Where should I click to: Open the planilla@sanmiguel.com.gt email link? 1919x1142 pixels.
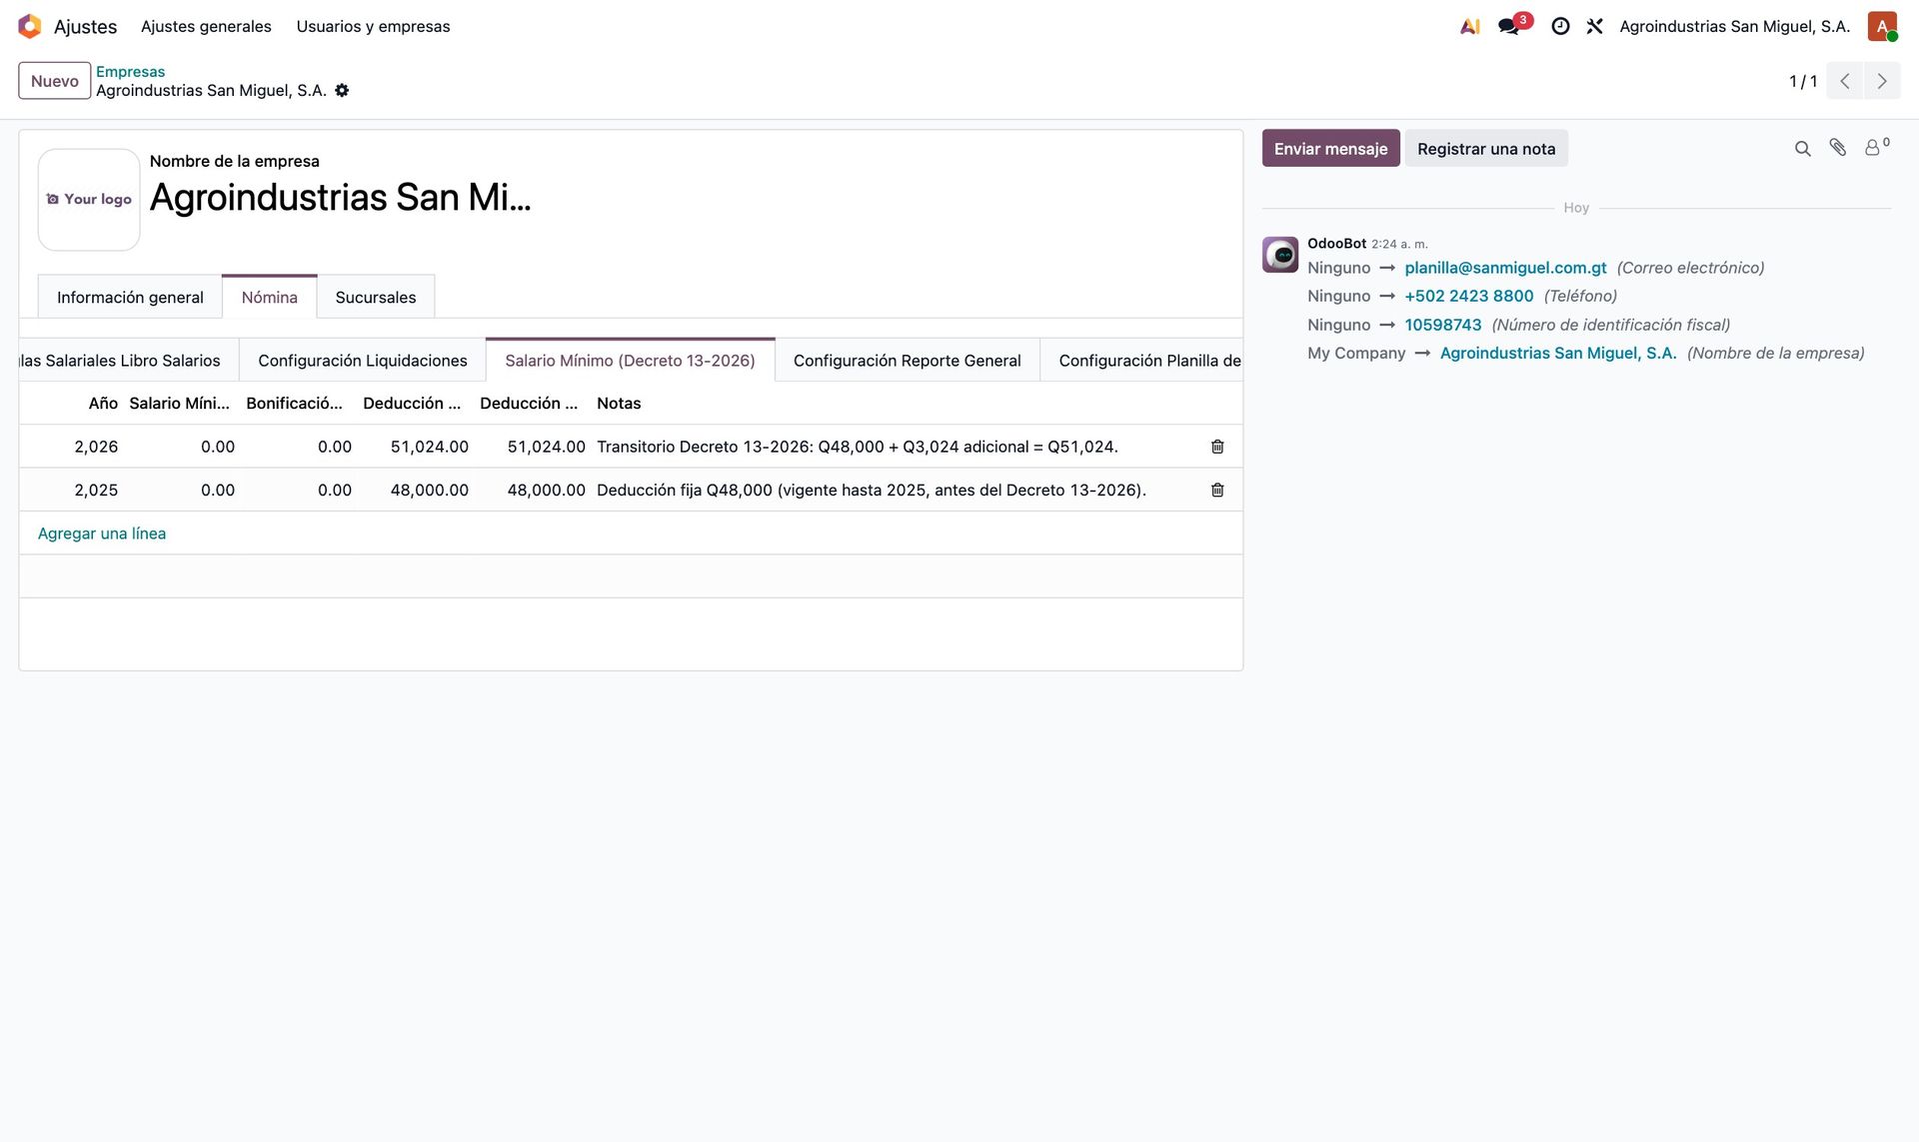coord(1505,268)
